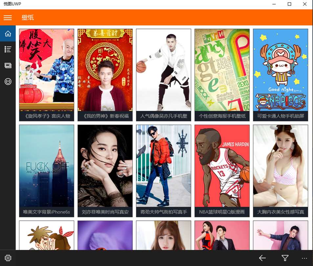This screenshot has height=266, width=313.
Task: Open the James Harden NBA cartoon thumbnail
Action: click(222, 166)
